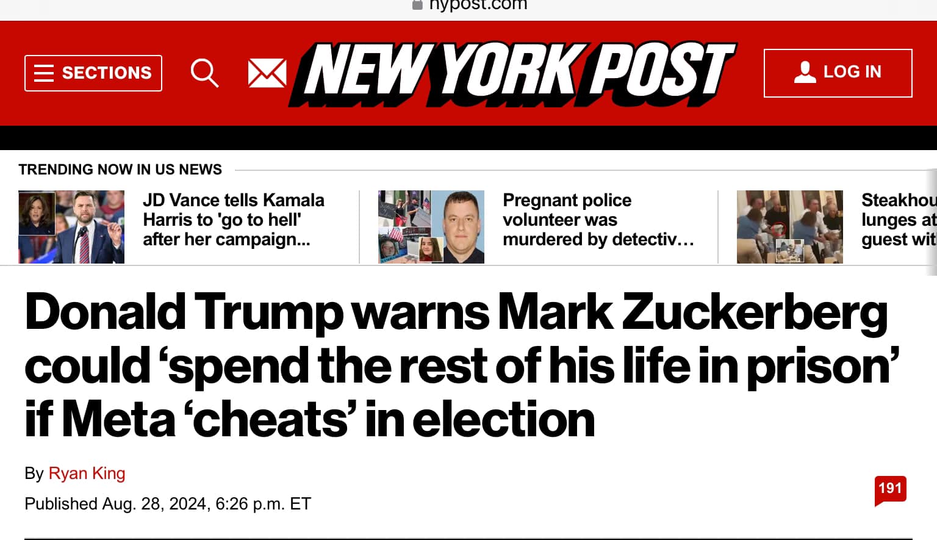The image size is (937, 540).
Task: Click the user silhouette icon
Action: (x=805, y=72)
